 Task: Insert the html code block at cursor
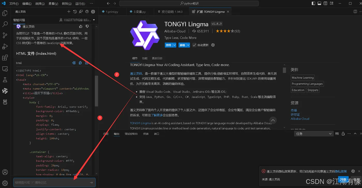click(x=74, y=63)
